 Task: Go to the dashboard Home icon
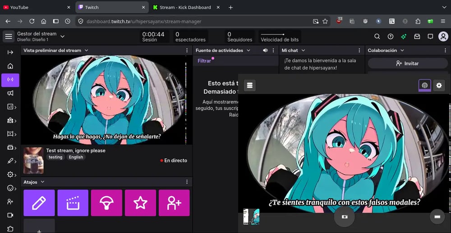coord(10,66)
